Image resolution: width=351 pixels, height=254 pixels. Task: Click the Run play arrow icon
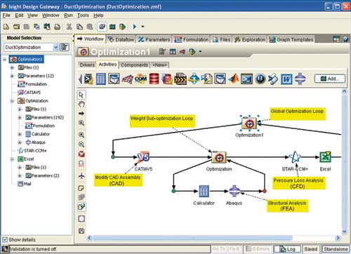(135, 27)
